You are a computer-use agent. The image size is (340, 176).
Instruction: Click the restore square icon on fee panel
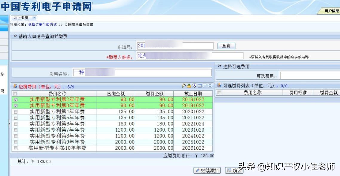pyautogui.click(x=210, y=85)
